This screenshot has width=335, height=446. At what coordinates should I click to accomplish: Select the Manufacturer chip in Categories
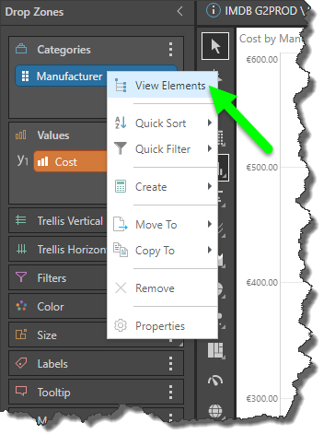coord(62,76)
